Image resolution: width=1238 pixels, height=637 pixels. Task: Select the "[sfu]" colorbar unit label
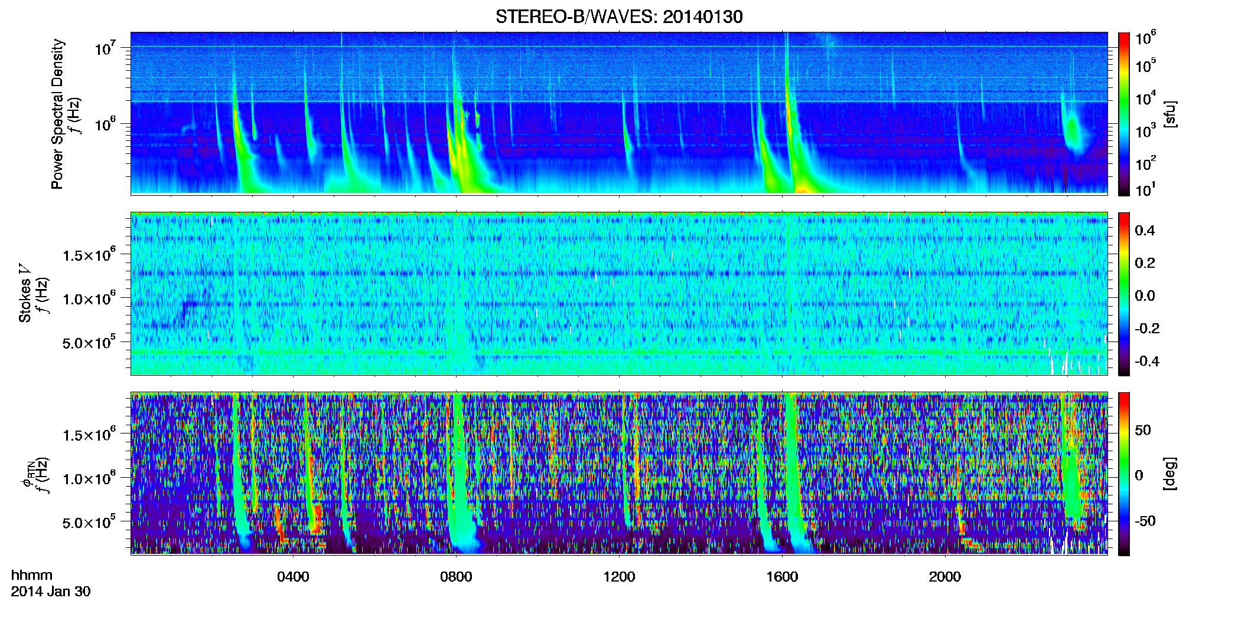coord(1170,114)
